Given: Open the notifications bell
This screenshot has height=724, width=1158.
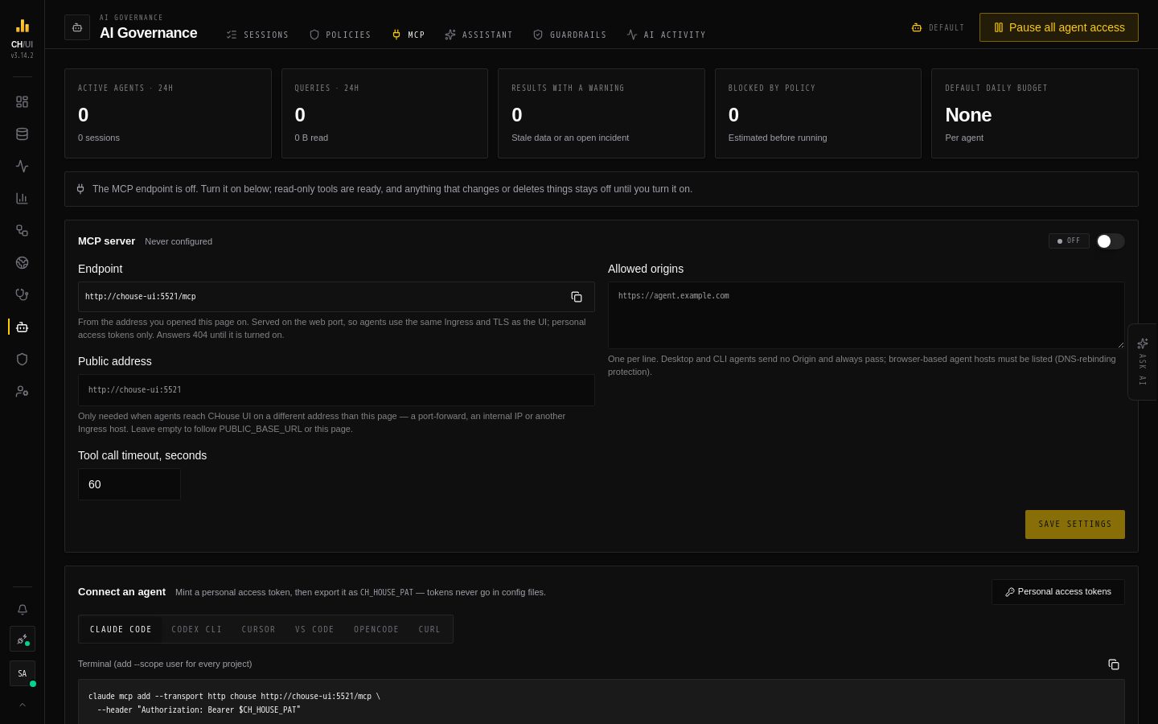Looking at the screenshot, I should coord(23,610).
